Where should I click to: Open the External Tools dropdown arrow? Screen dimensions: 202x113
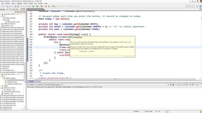click(x=43, y=6)
